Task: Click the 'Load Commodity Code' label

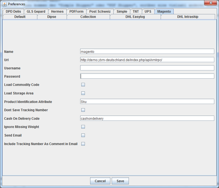Action: (22, 85)
